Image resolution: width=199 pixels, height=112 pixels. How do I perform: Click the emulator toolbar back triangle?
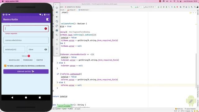click(57, 40)
